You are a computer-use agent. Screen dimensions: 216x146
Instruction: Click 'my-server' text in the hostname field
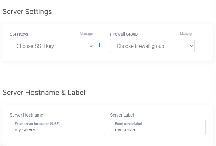25,130
